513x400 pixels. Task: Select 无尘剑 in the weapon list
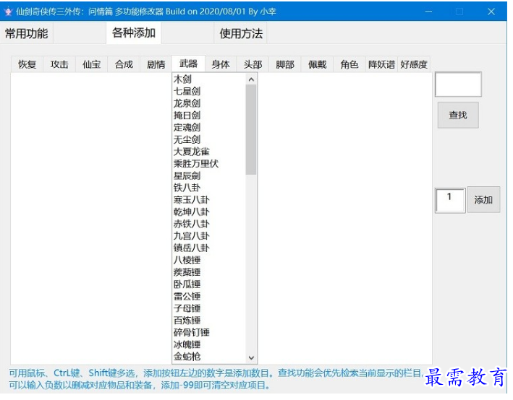[187, 139]
